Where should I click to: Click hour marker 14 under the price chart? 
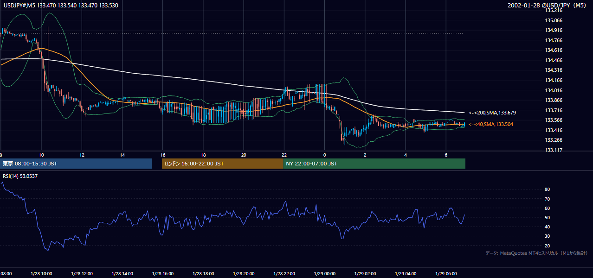(x=122, y=154)
